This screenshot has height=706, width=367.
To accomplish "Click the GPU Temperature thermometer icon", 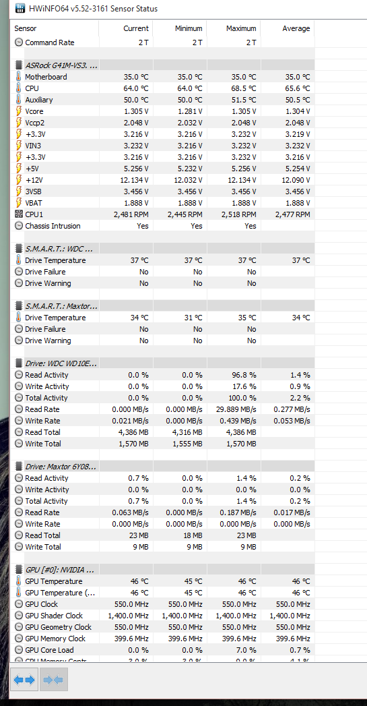I will [x=18, y=581].
